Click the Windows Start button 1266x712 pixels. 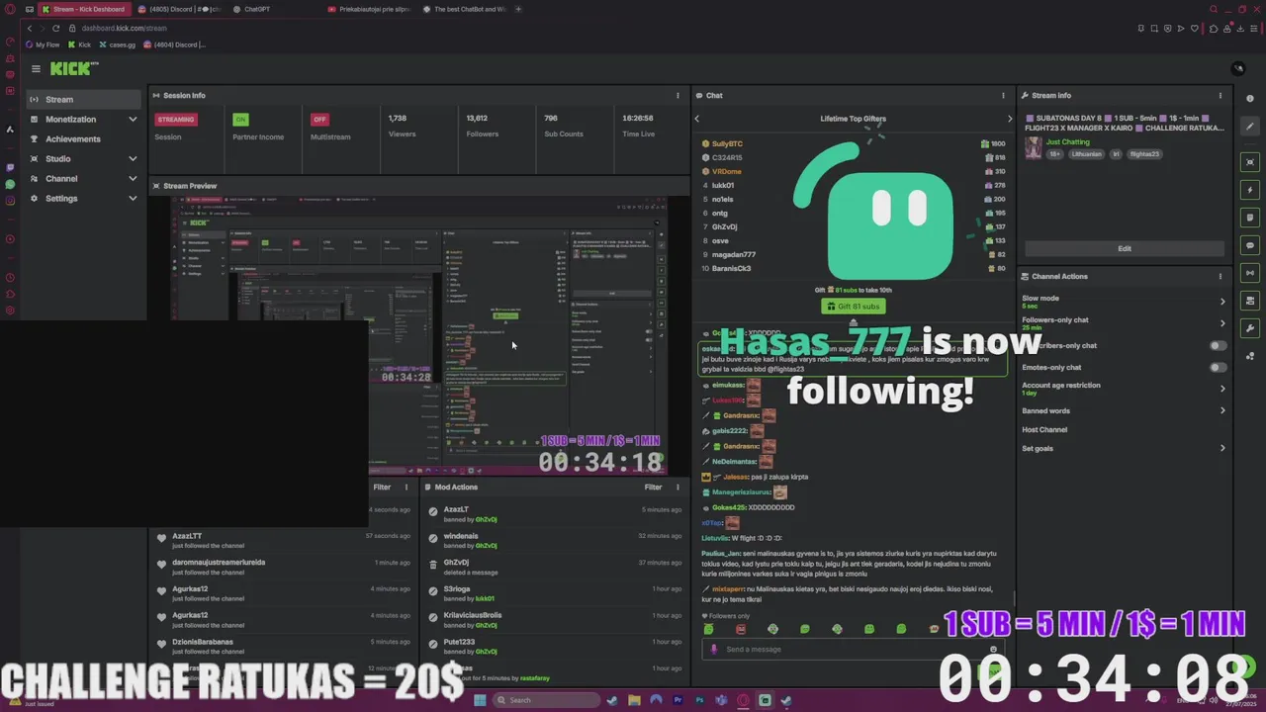481,700
